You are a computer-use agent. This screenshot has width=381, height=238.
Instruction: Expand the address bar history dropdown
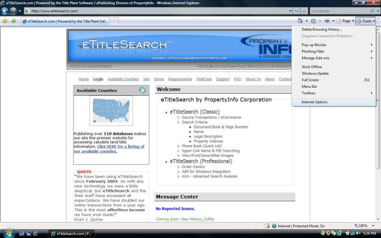[x=290, y=11]
